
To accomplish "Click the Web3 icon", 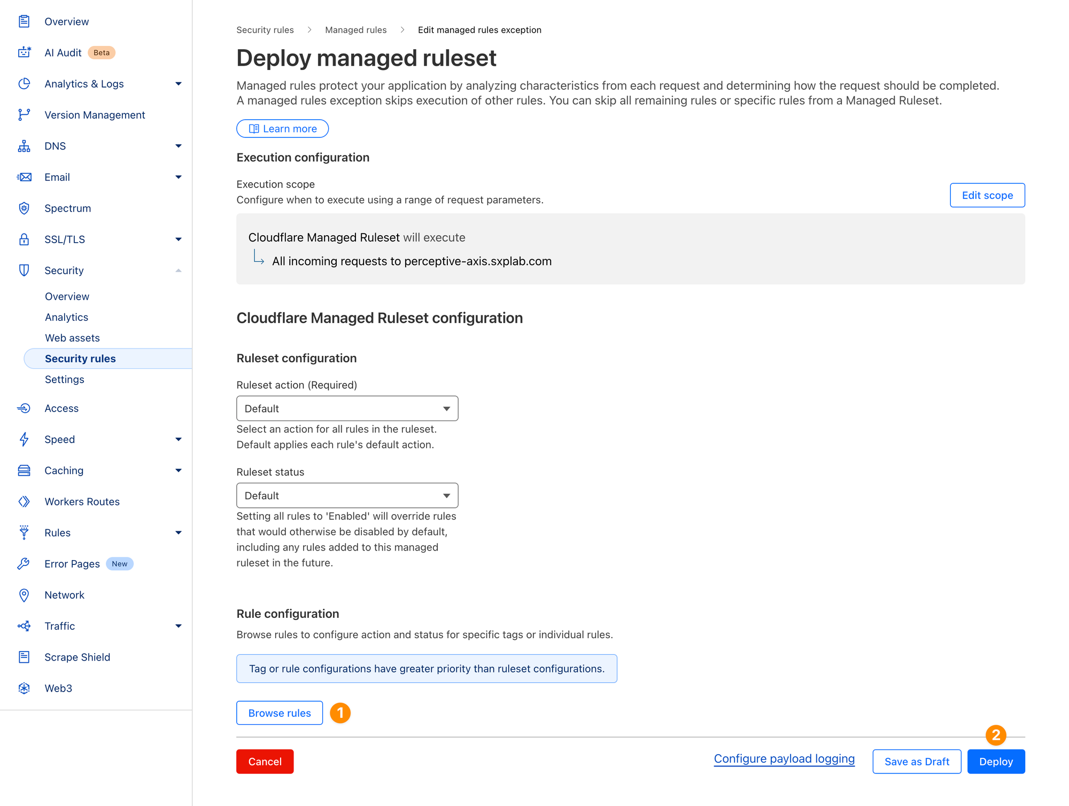I will coord(24,688).
